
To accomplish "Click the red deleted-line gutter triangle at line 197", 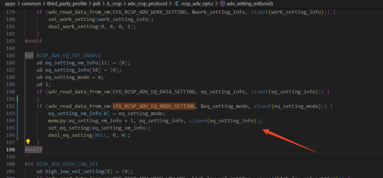I will point(18,139).
